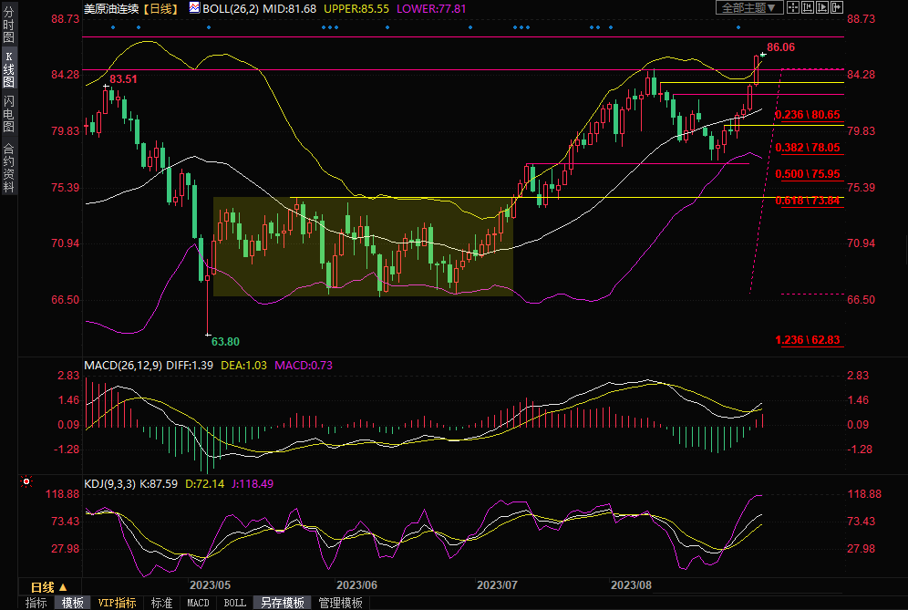Click the 另存模板 button

[282, 603]
